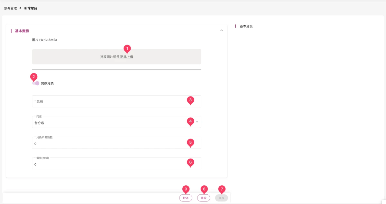Click the 取消 button

pos(186,198)
